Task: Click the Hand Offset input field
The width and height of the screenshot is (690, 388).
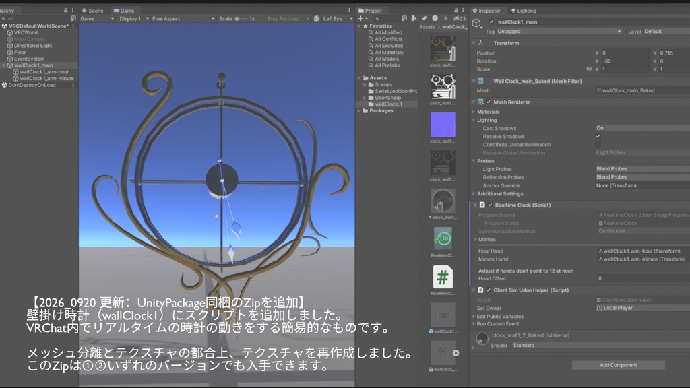Action: 644,278
